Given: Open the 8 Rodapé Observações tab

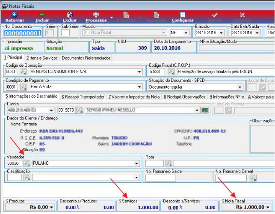Looking at the screenshot, I should click(184, 97).
